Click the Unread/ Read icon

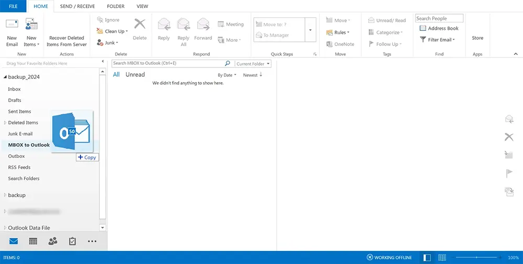[371, 20]
